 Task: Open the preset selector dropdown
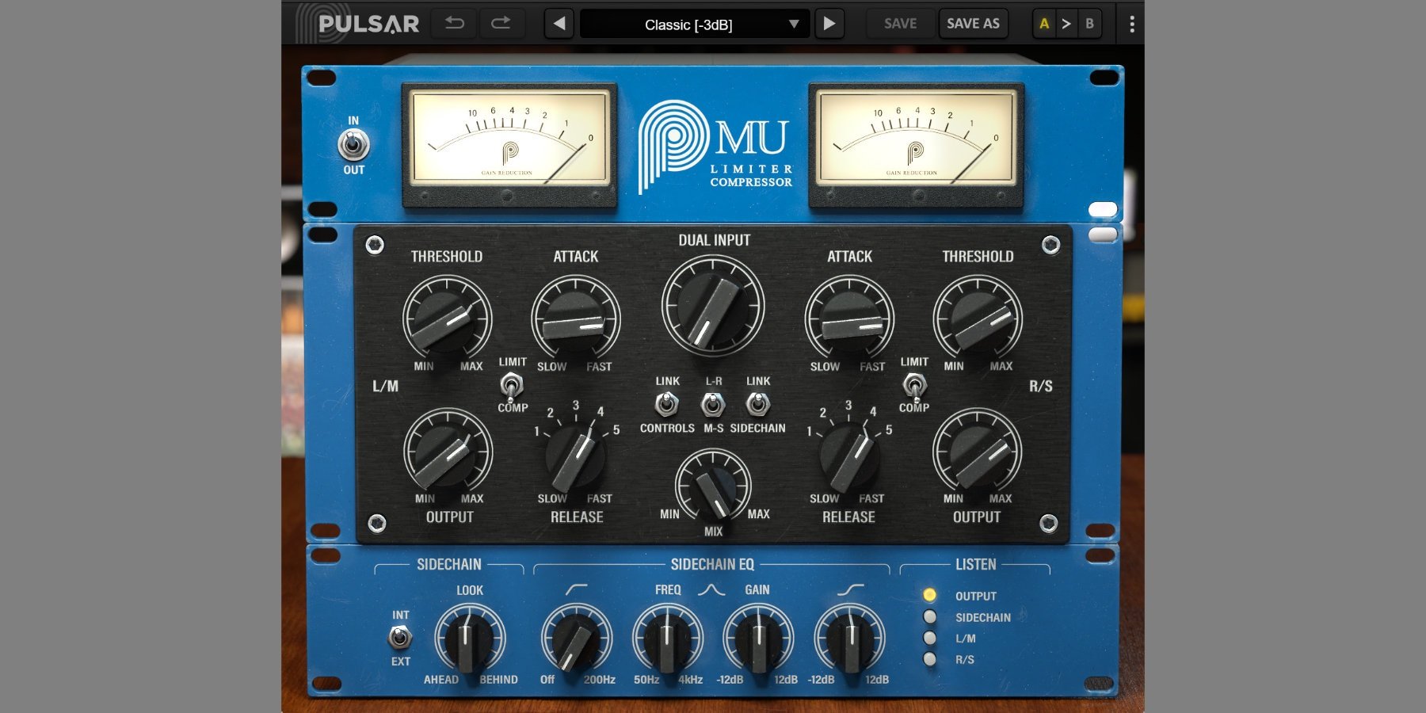pos(692,23)
